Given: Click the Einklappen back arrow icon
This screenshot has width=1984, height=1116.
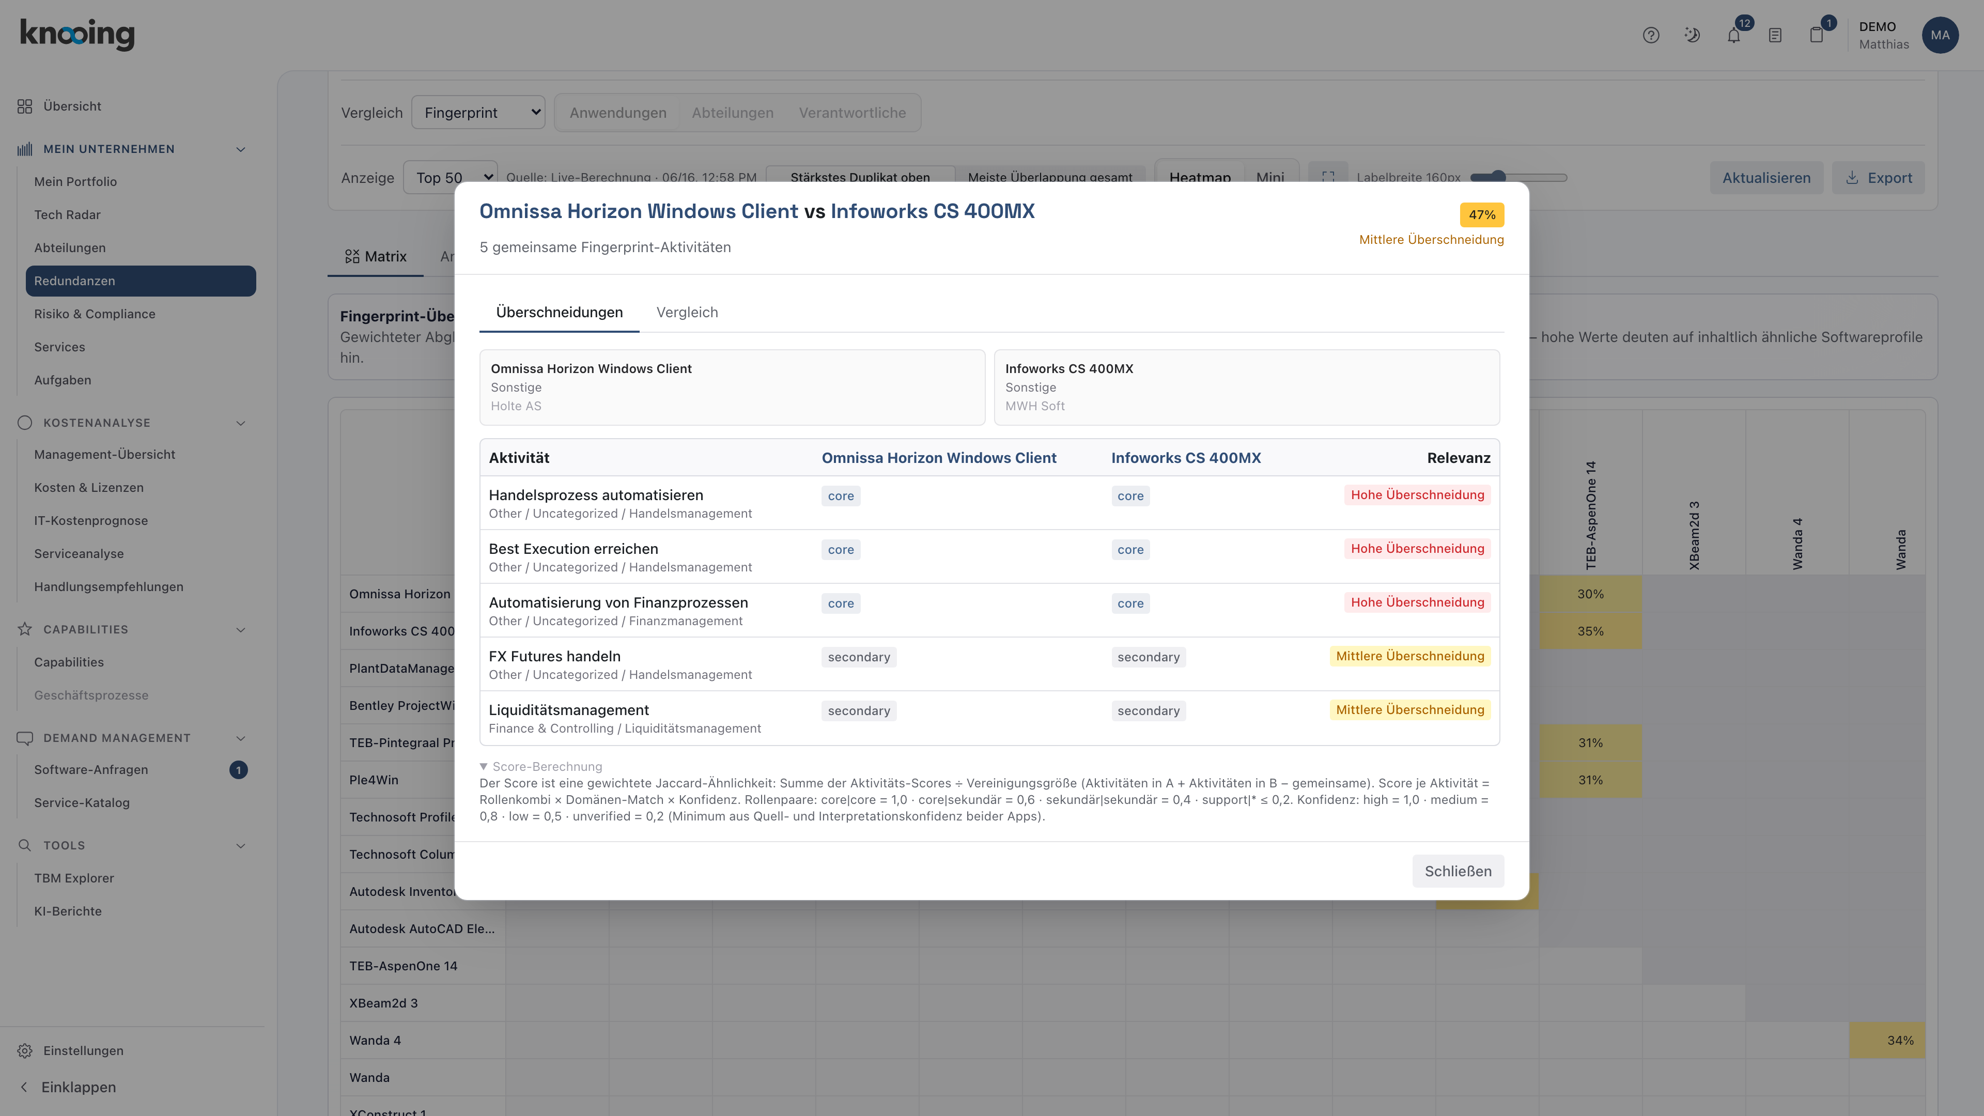Looking at the screenshot, I should 24,1087.
